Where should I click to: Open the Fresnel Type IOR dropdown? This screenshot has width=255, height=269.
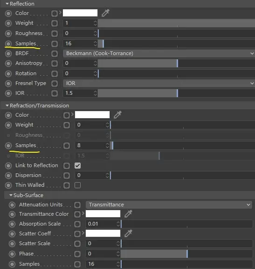[x=159, y=84]
